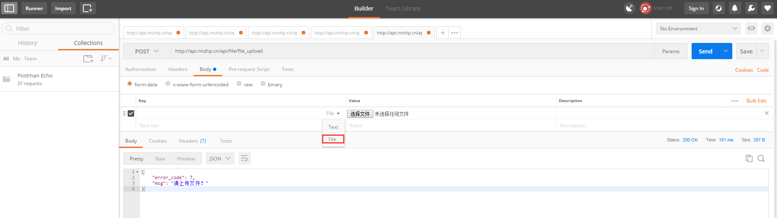Remove the form-data row with X
Image resolution: width=777 pixels, height=218 pixels.
click(x=767, y=113)
